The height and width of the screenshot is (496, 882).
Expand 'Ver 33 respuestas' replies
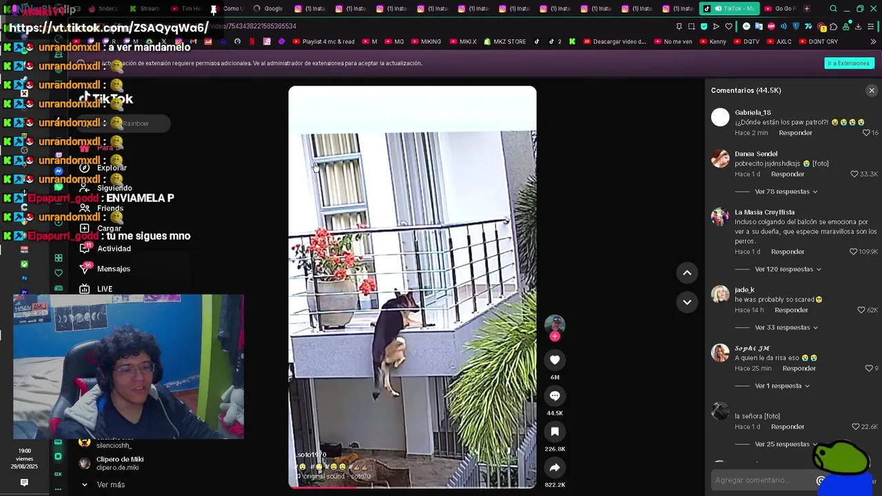(x=786, y=327)
